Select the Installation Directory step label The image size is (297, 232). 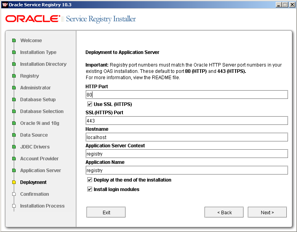[x=43, y=64]
